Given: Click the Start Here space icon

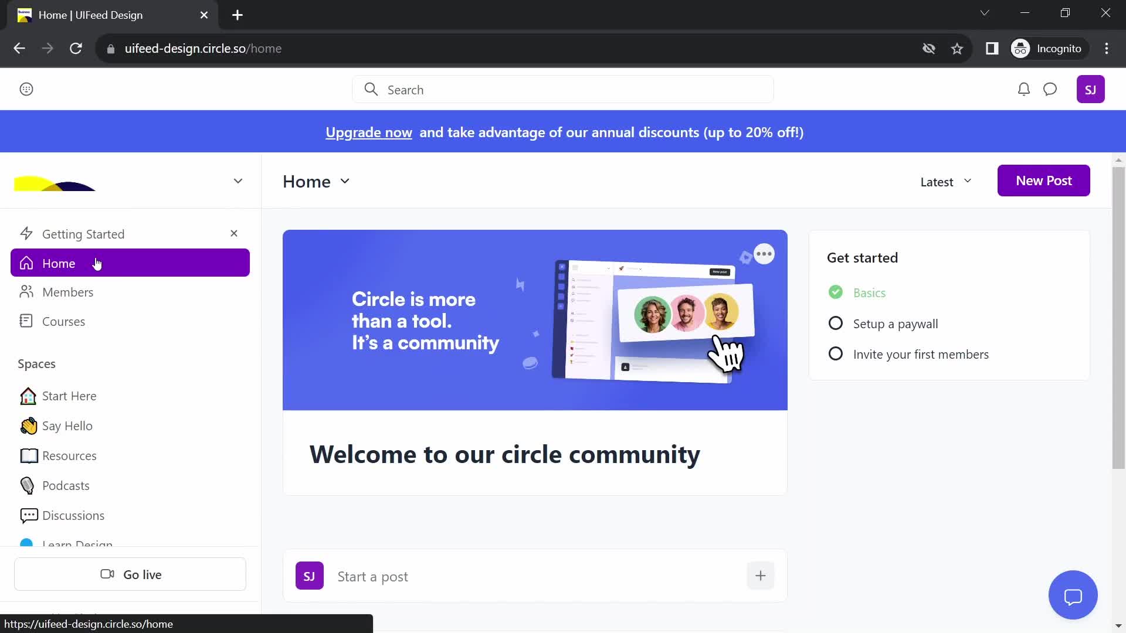Looking at the screenshot, I should [x=27, y=396].
